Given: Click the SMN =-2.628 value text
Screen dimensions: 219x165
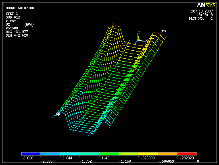Looking at the screenshot, I should coord(17,35).
